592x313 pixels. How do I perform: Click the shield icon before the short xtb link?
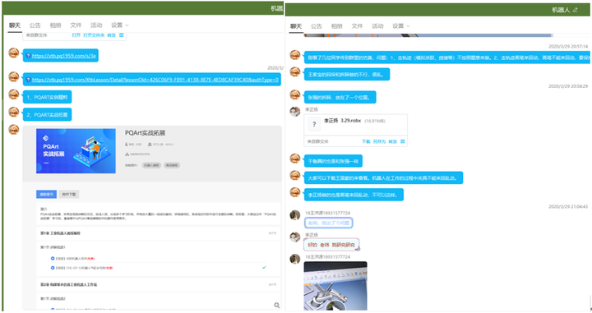pyautogui.click(x=28, y=56)
